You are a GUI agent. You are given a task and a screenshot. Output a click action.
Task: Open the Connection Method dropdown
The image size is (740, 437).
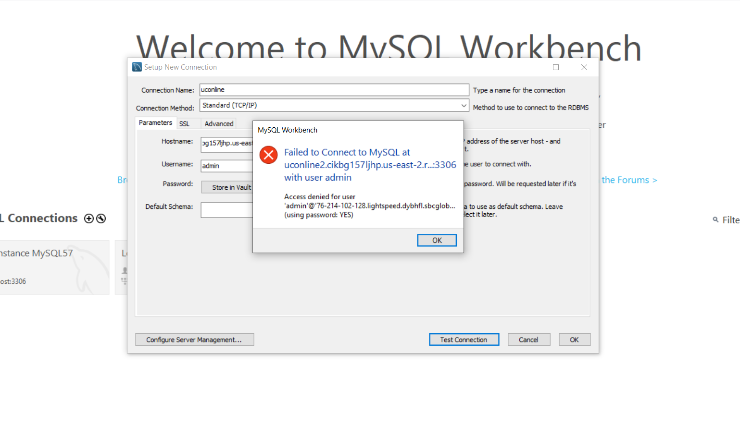(x=334, y=105)
